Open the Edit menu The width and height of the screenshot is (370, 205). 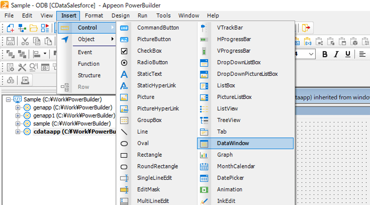click(27, 16)
